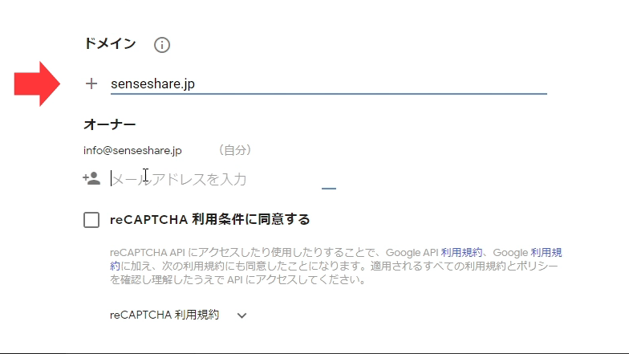This screenshot has width=629, height=354.
Task: Click the ドメイン heading
Action: 110,43
